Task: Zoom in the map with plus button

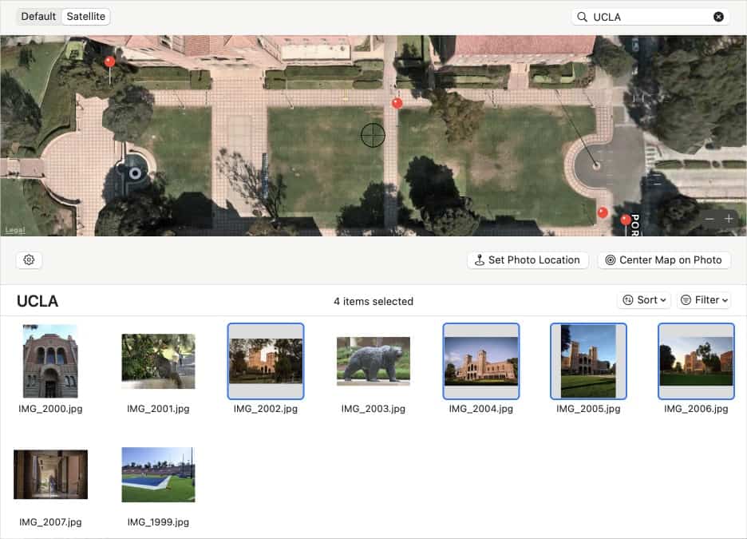Action: (729, 219)
